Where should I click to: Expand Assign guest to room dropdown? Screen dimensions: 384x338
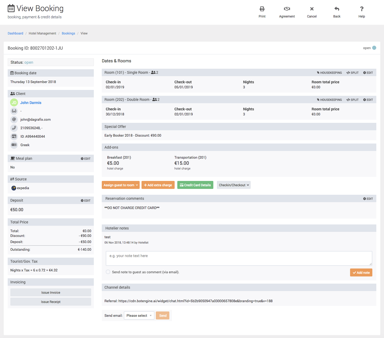coord(121,185)
